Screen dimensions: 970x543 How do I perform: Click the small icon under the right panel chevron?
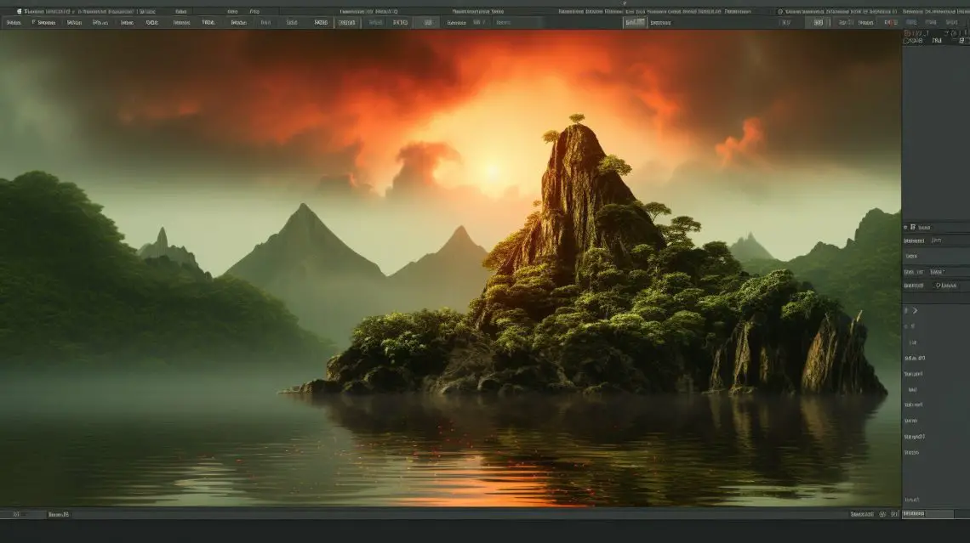point(911,326)
